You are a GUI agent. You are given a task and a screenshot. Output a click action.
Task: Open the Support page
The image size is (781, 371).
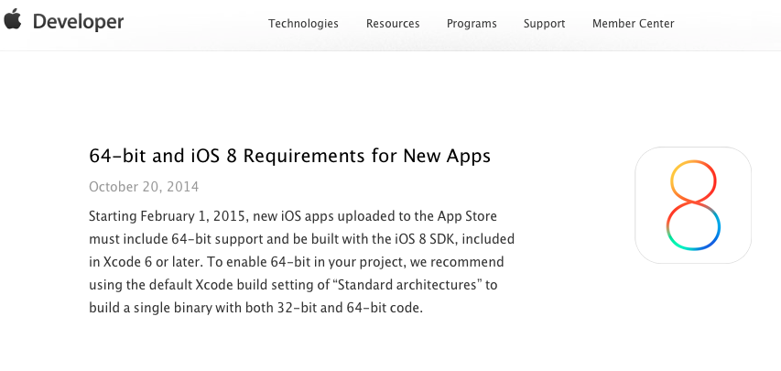coord(544,24)
